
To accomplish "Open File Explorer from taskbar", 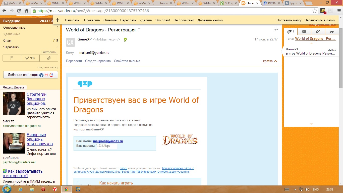I will 32,189.
